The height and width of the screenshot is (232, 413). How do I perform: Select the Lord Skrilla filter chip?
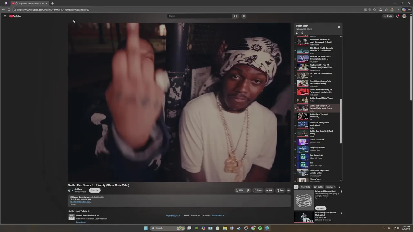[318, 187]
